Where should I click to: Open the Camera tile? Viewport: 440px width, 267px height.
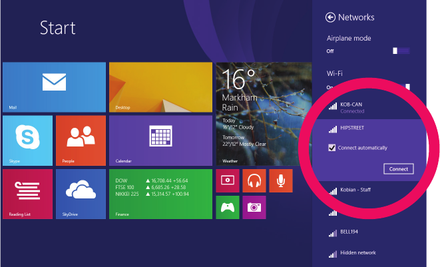tap(254, 207)
